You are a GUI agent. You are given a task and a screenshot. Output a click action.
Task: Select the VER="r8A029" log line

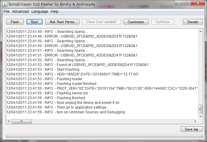(x=73, y=74)
